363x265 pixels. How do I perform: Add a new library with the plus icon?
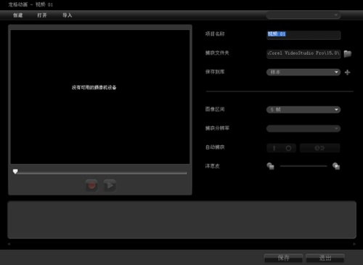point(348,72)
